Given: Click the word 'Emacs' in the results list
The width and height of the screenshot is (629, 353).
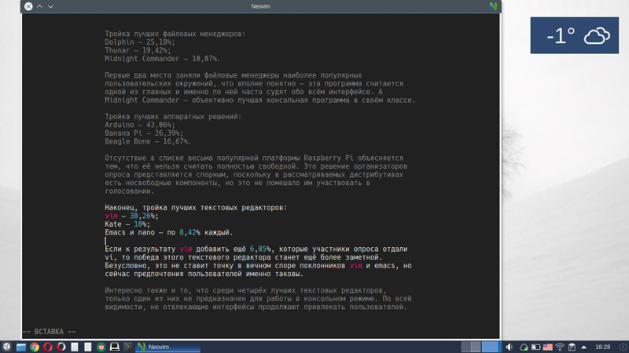Looking at the screenshot, I should click(x=115, y=232).
